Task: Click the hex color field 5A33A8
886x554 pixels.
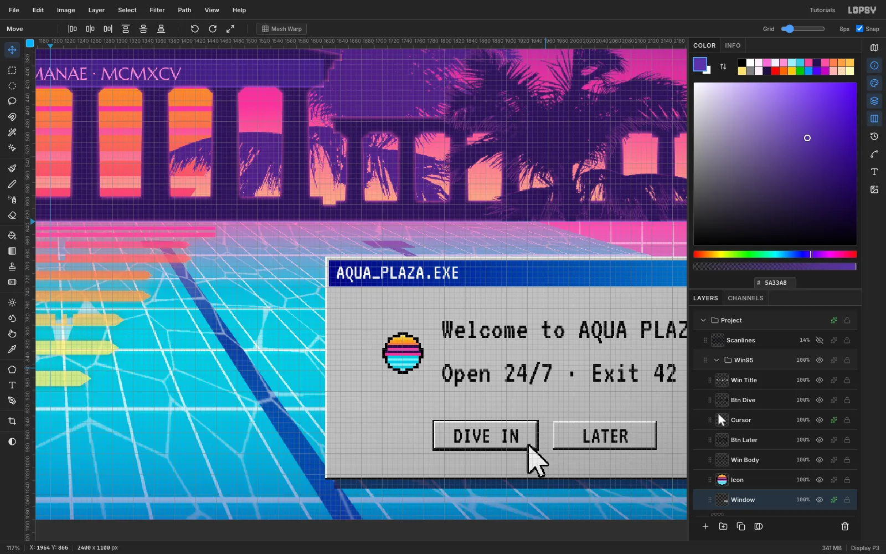Action: click(x=775, y=283)
